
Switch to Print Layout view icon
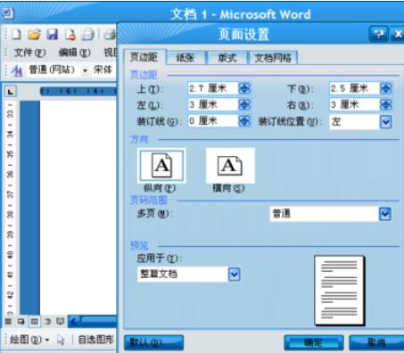pos(34,322)
